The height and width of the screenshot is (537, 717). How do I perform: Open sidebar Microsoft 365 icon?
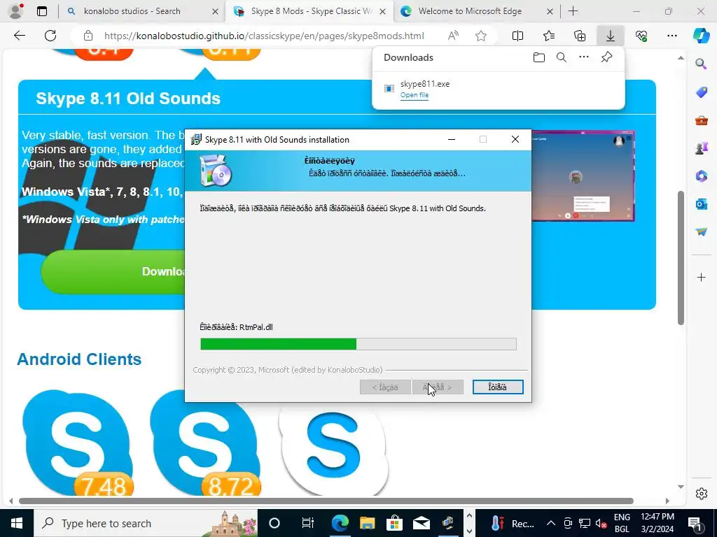click(x=701, y=176)
